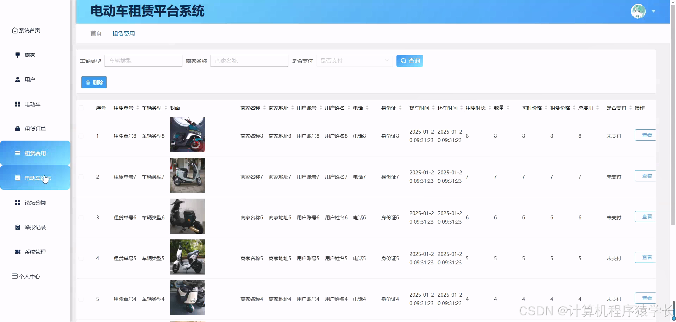Toggle the select-all checkbox in table header
Viewport: 676px width, 322px height.
coord(82,108)
